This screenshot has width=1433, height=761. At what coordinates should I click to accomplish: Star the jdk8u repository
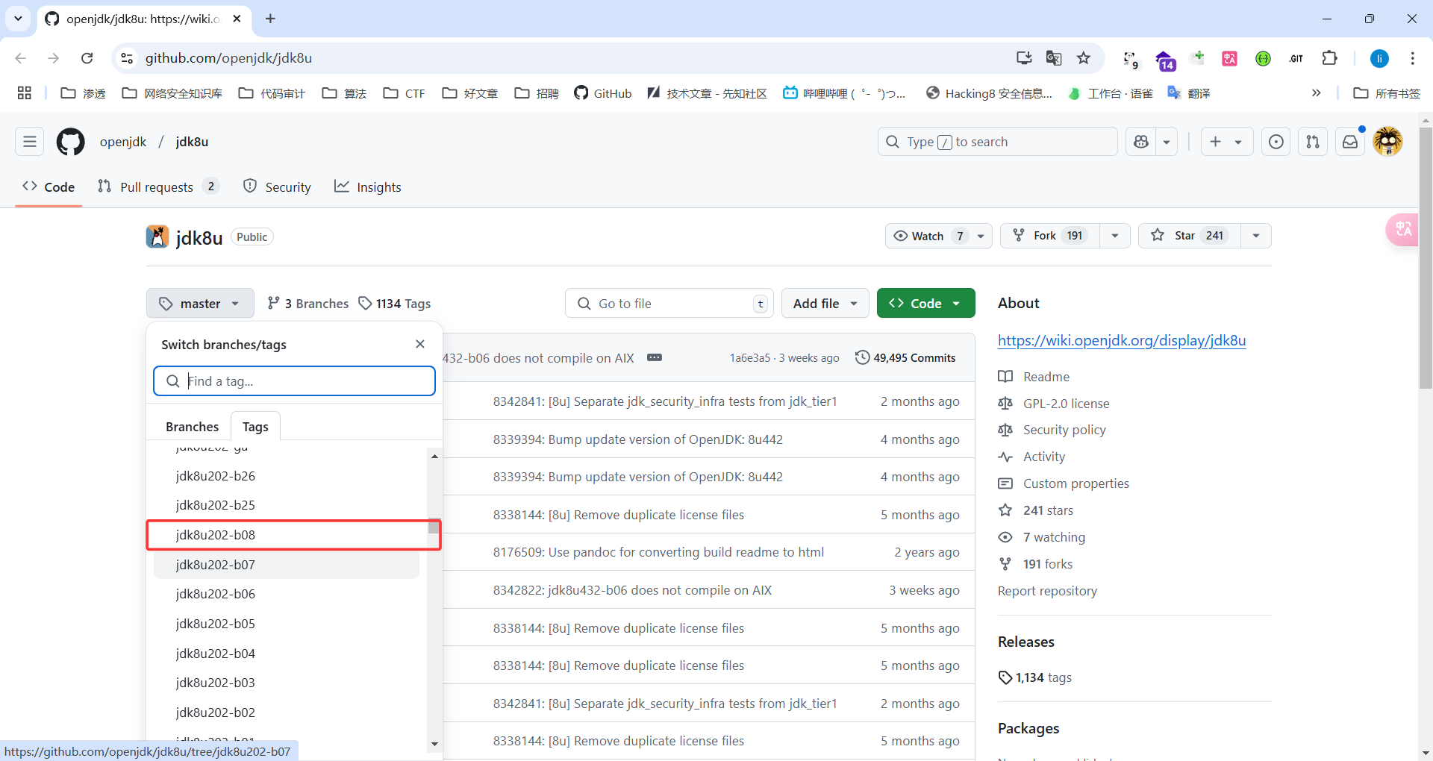(x=1190, y=236)
